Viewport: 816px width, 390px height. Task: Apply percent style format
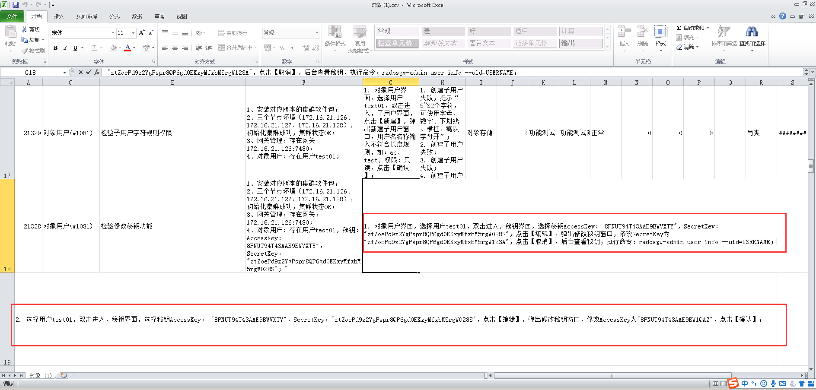282,48
